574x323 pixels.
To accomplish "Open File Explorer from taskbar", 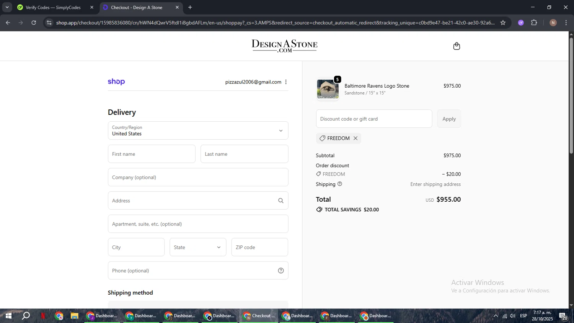I will click(74, 316).
